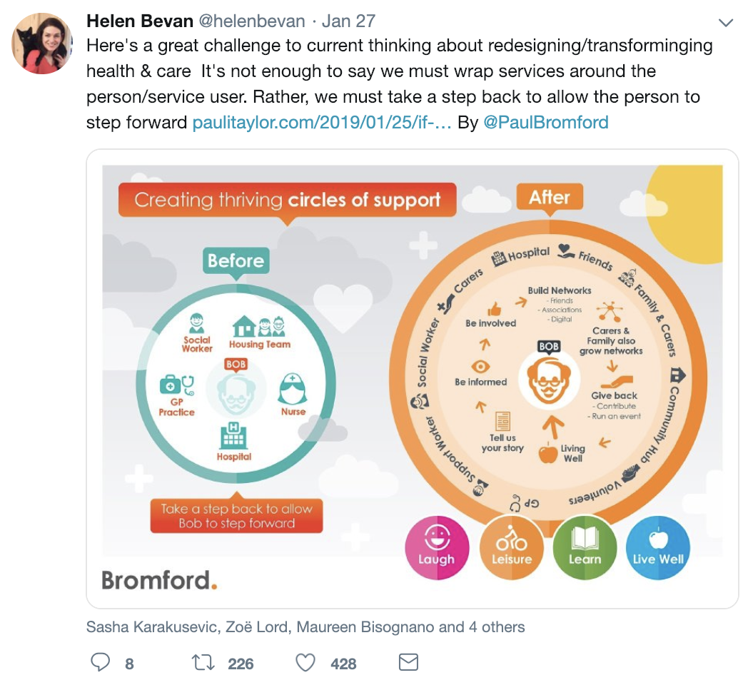748x685 pixels.
Task: Click the Jan 27 timestamp
Action: coord(348,21)
